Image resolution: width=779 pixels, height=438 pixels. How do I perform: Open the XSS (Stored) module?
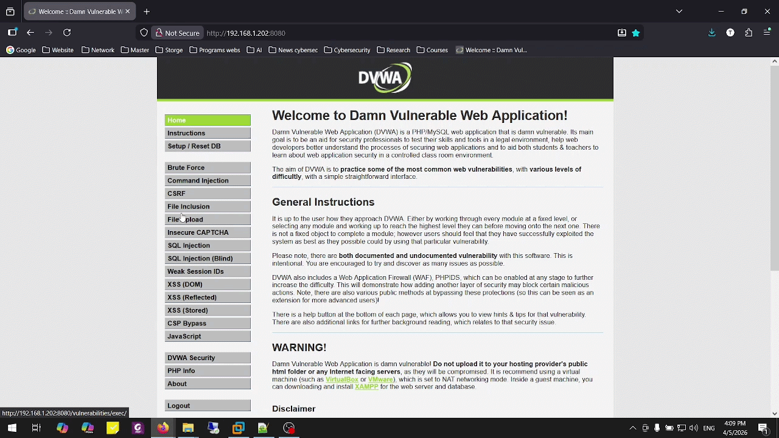click(x=208, y=310)
